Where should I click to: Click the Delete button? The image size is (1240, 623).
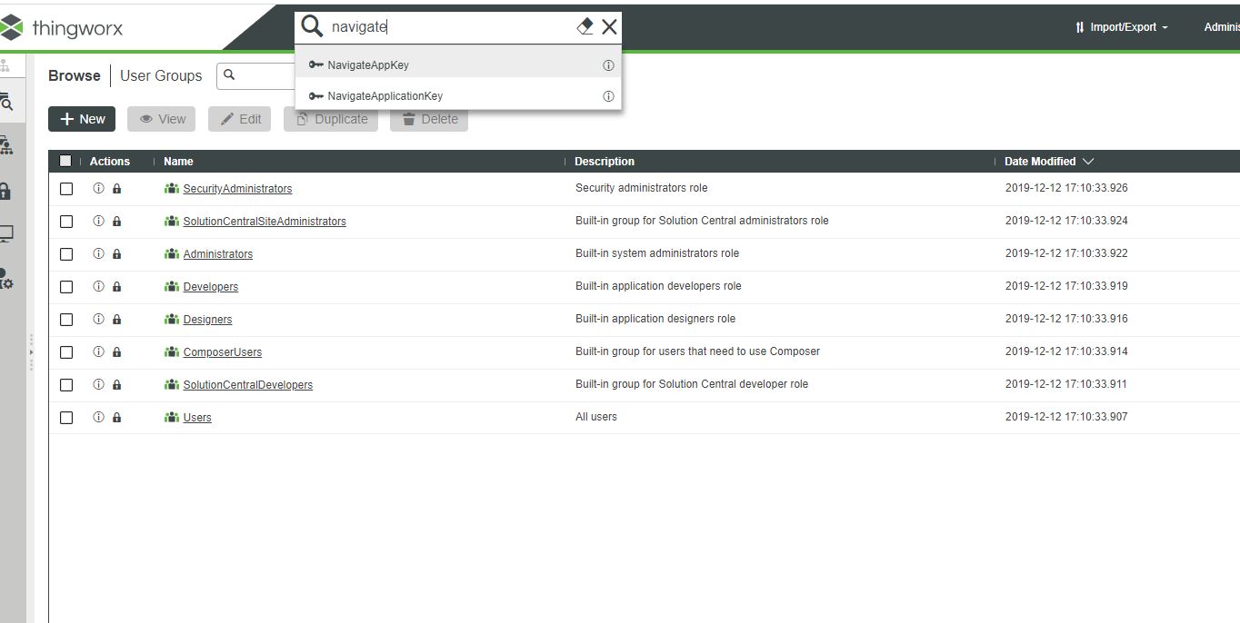pyautogui.click(x=429, y=119)
